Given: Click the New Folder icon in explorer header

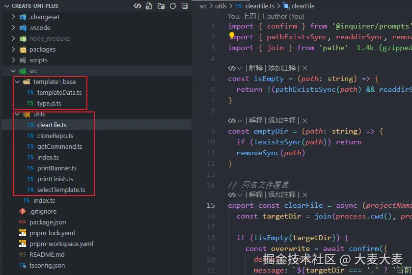Looking at the screenshot, I should tap(161, 6).
